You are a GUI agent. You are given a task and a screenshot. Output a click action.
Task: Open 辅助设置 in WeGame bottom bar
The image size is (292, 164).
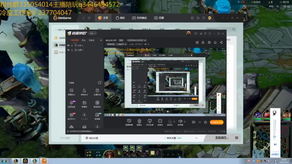[92, 138]
